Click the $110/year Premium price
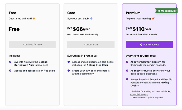 coord(142,29)
